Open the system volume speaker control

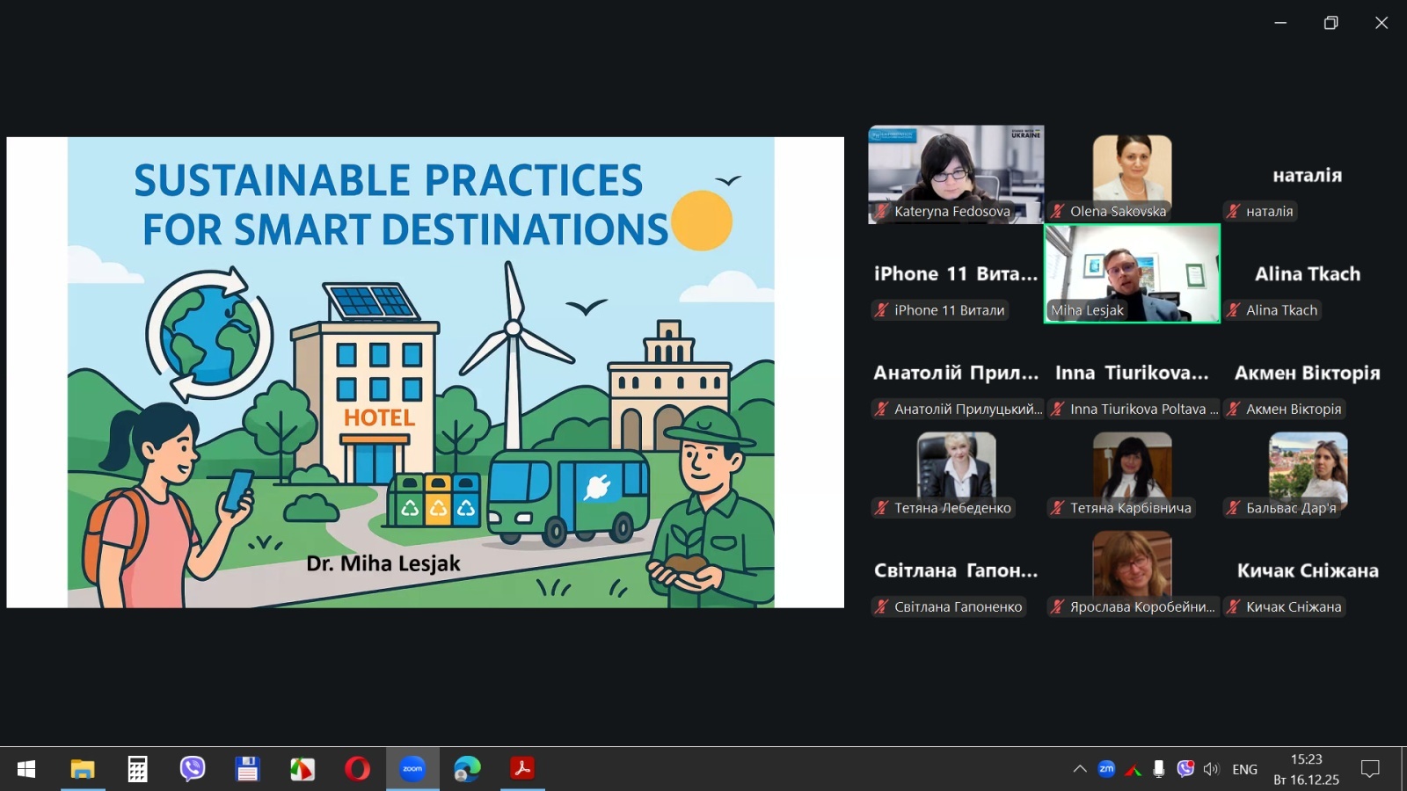point(1211,769)
